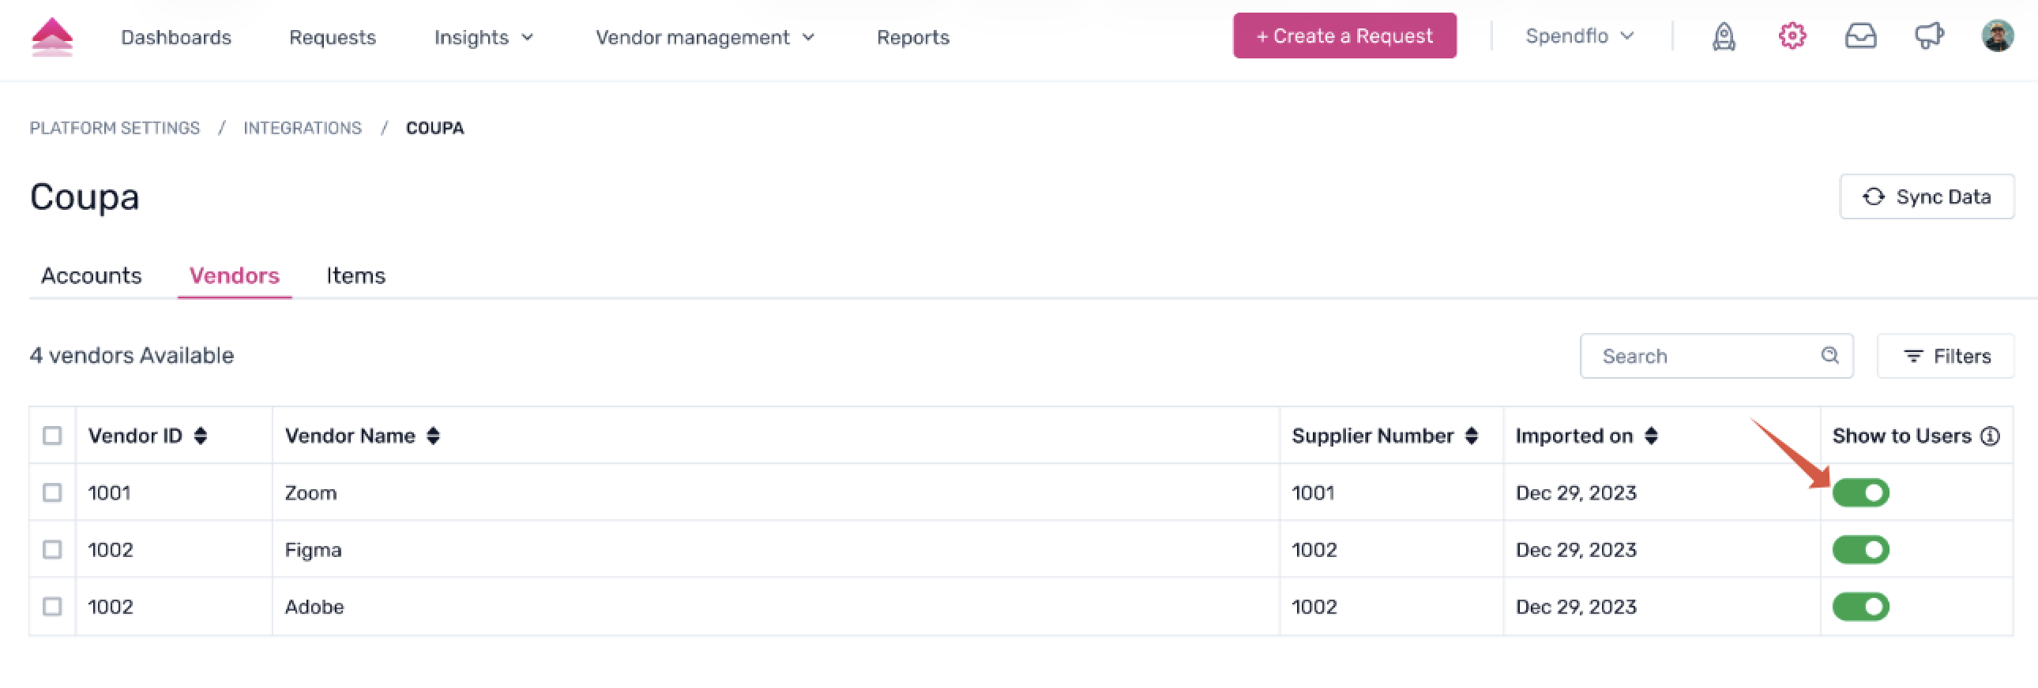This screenshot has height=688, width=2038.
Task: Click the search magnifier icon
Action: (x=1829, y=356)
